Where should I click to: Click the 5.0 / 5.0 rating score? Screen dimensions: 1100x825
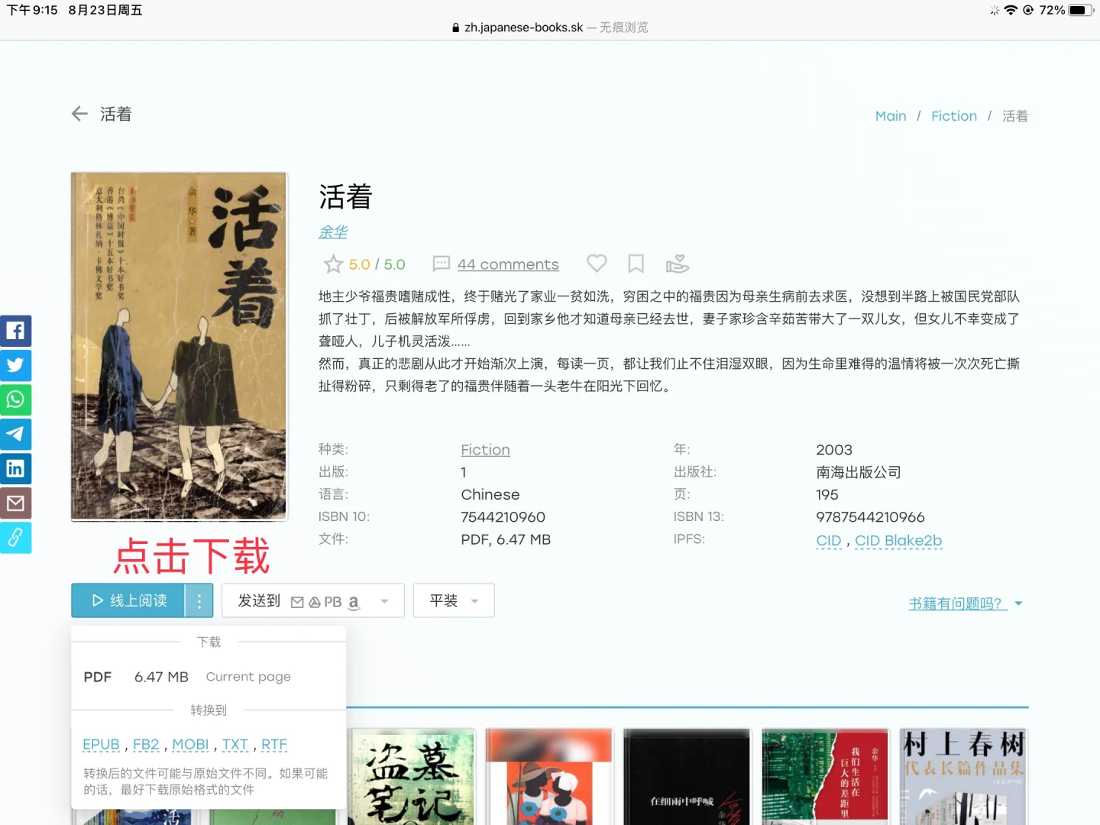click(377, 264)
